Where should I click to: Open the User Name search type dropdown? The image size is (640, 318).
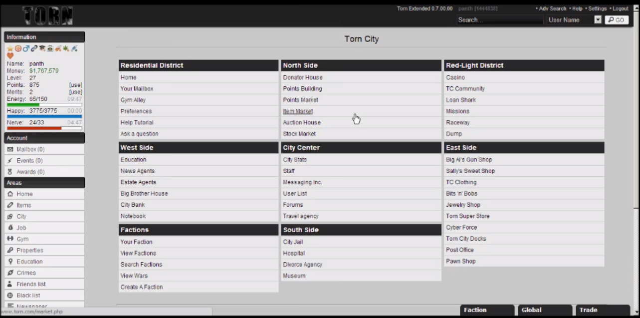click(x=598, y=20)
